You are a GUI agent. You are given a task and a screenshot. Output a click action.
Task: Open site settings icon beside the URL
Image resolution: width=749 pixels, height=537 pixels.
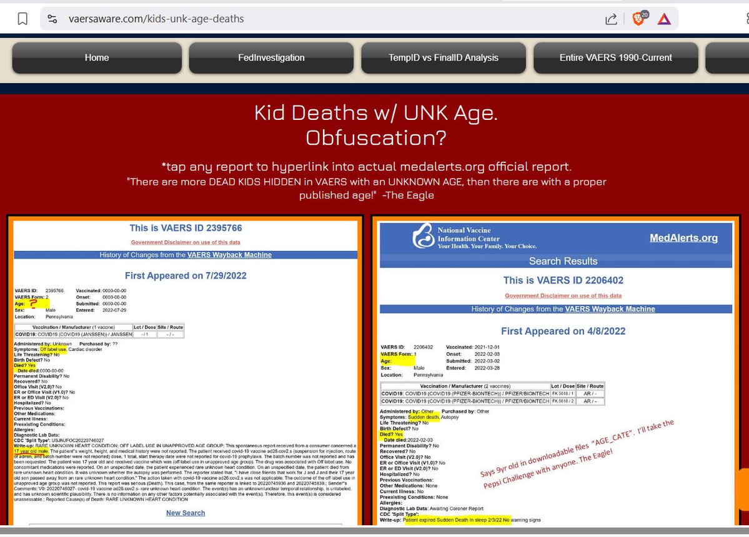tap(52, 19)
